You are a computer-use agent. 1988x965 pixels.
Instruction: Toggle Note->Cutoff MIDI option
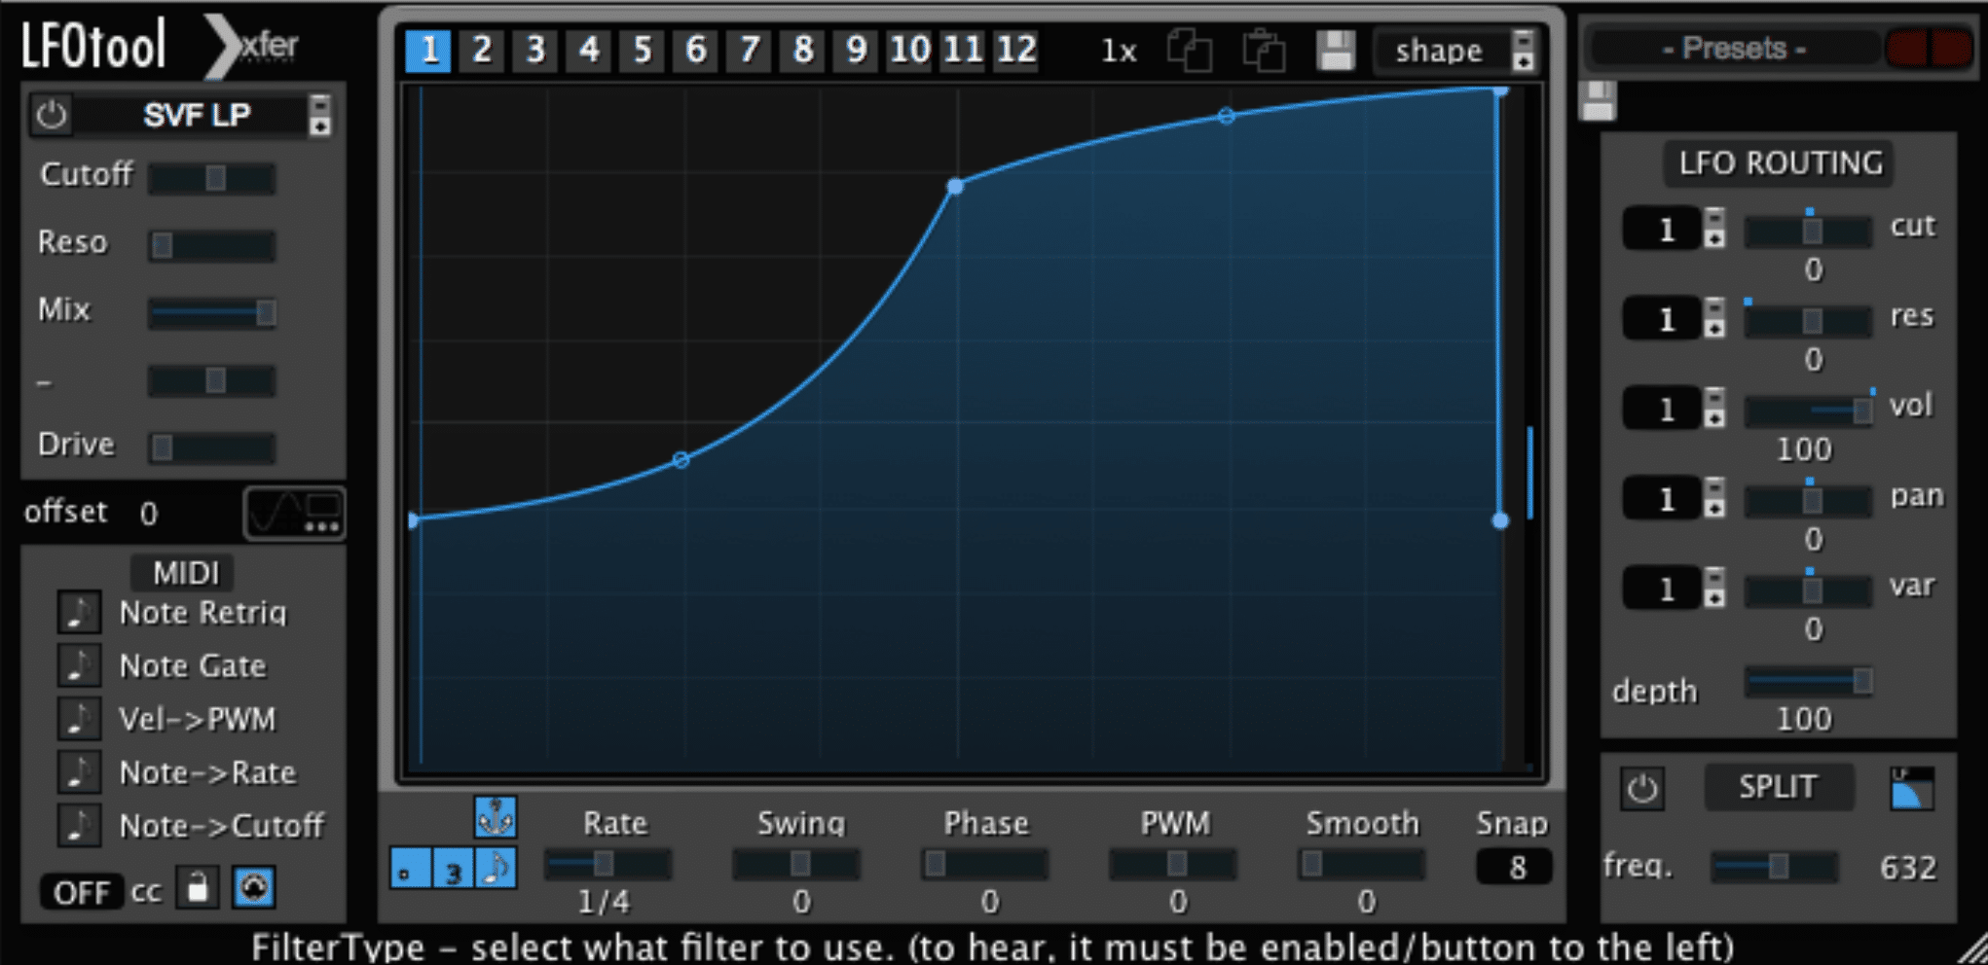pyautogui.click(x=79, y=826)
